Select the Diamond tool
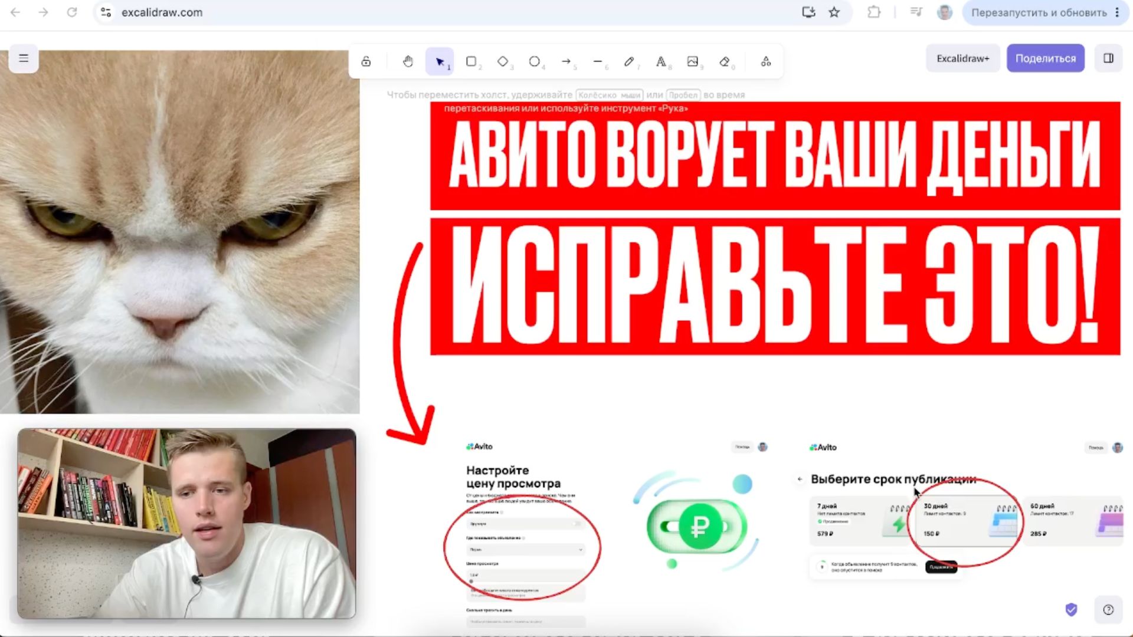 (x=503, y=61)
